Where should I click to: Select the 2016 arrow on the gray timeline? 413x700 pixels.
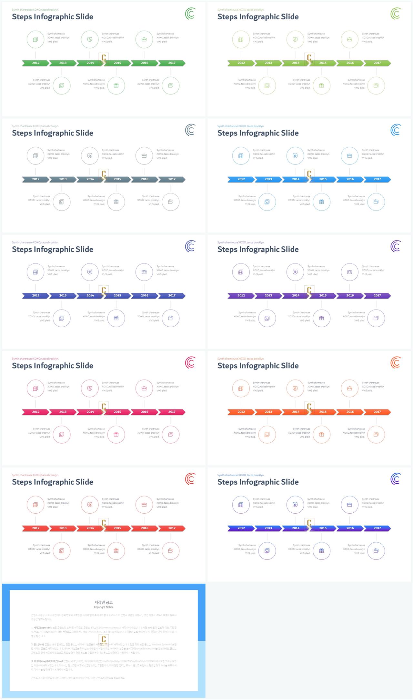tap(145, 179)
